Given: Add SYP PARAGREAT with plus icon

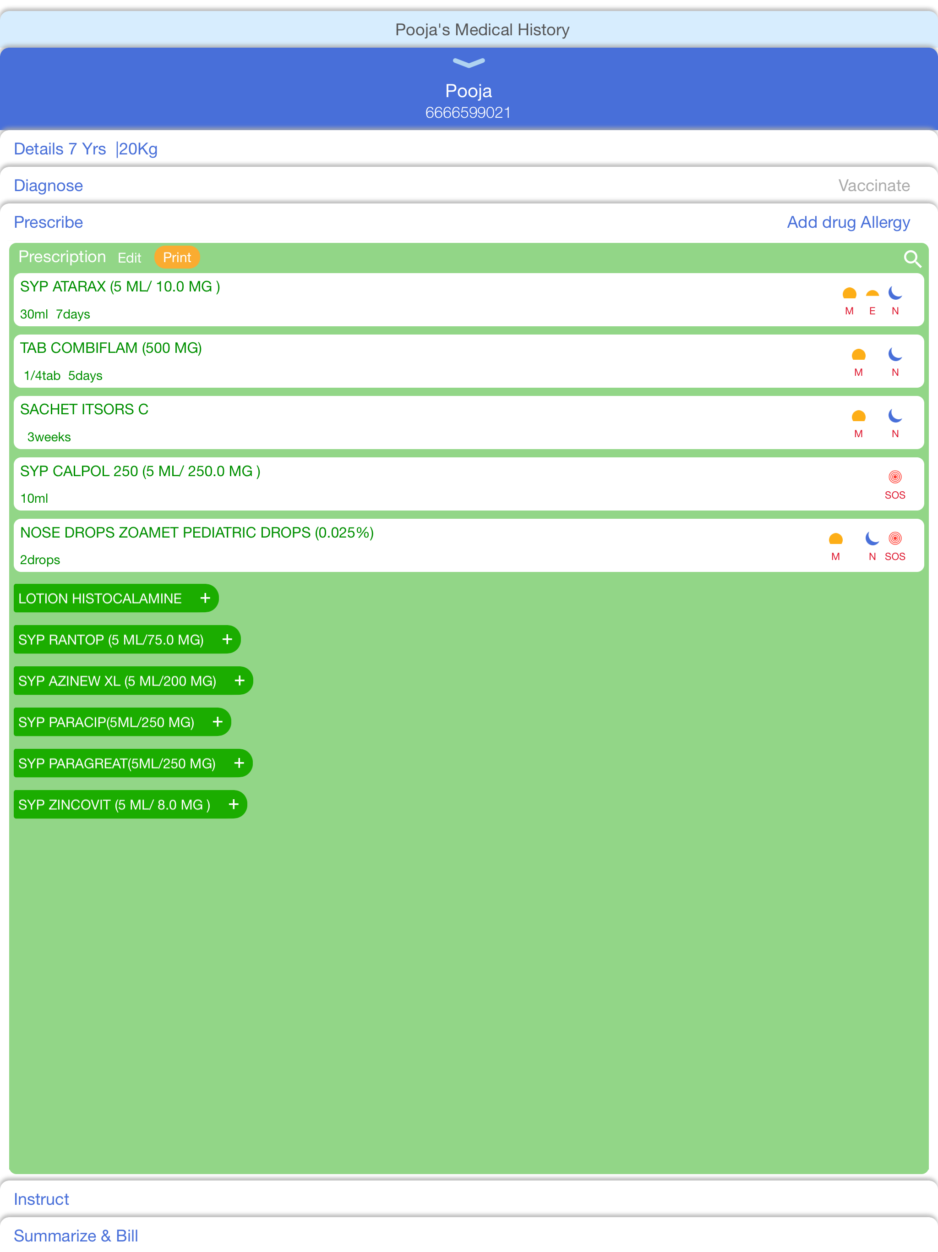Looking at the screenshot, I should coord(239,763).
